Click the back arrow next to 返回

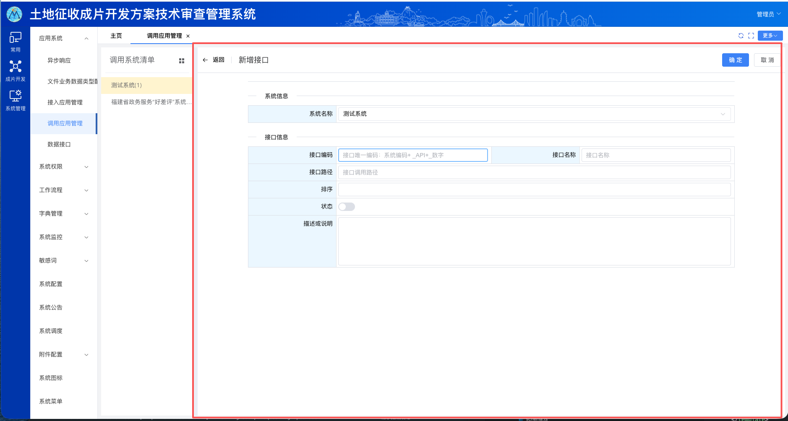pos(204,60)
